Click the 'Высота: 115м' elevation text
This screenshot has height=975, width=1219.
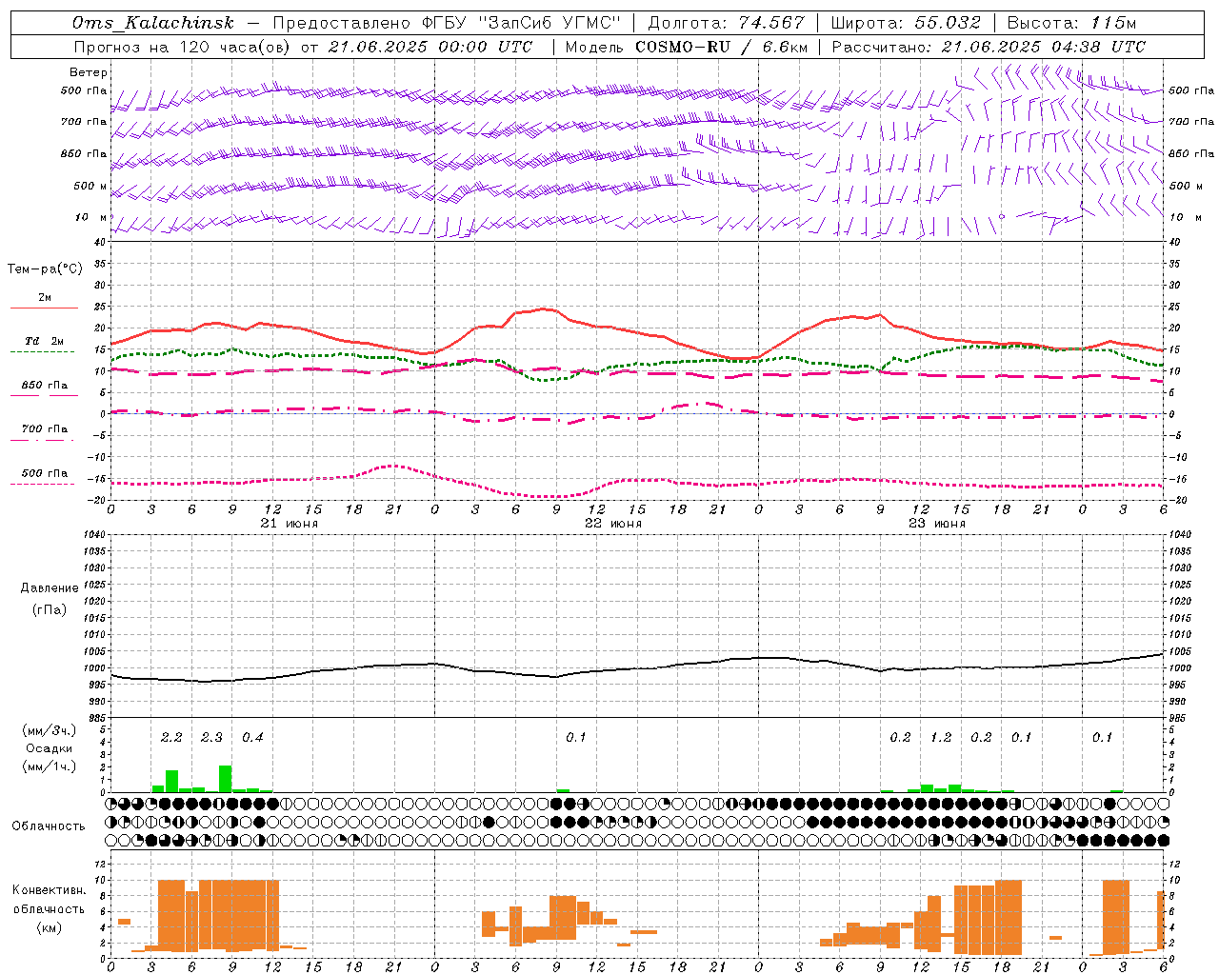(x=1071, y=24)
